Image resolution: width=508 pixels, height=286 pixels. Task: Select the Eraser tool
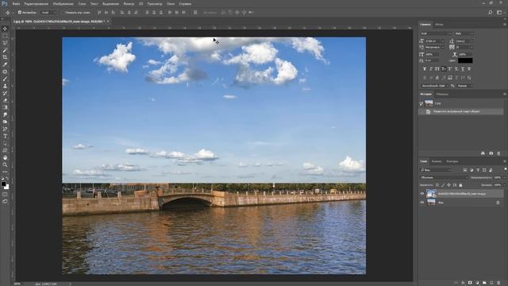[5, 100]
